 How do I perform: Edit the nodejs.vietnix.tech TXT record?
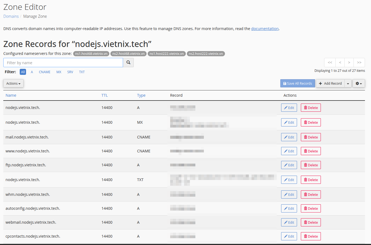click(x=289, y=180)
